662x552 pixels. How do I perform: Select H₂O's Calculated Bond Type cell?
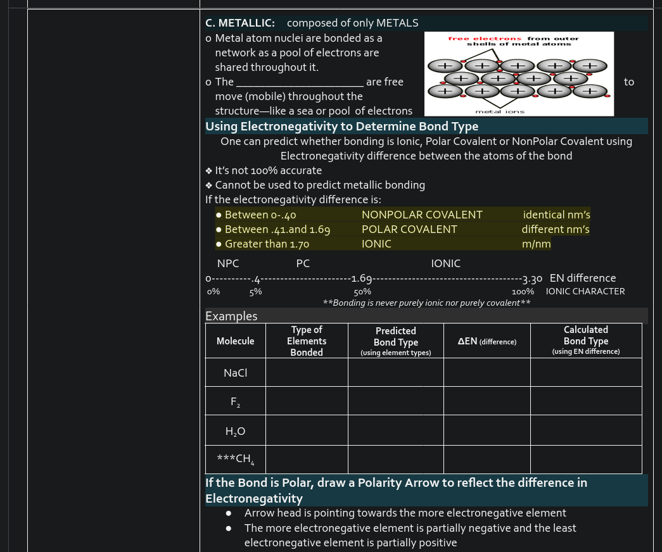coord(585,431)
